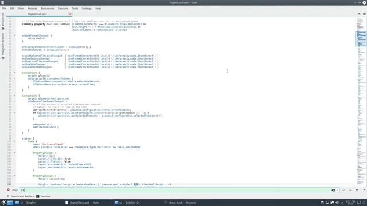Click the 'Layout.fillHeight: true' line

[x=54, y=159]
